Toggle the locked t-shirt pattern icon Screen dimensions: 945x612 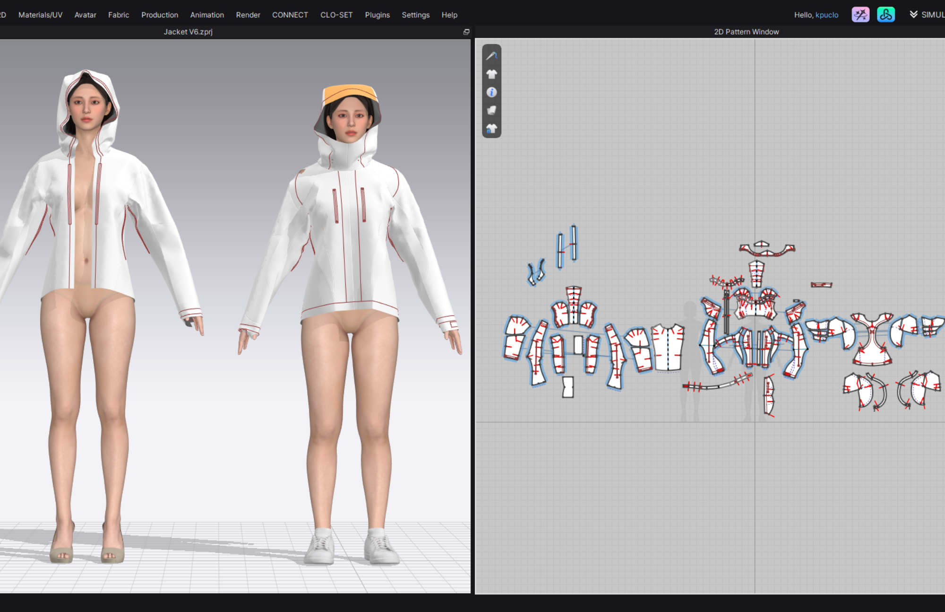491,129
